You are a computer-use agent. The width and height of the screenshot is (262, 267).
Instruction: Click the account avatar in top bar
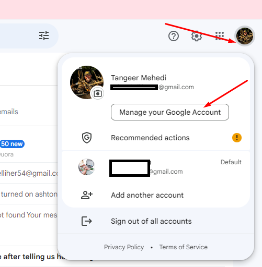tap(245, 36)
